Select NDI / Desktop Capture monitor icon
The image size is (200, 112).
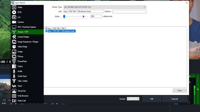tap(14, 27)
